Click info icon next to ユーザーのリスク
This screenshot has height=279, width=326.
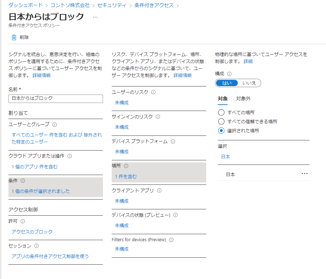tap(153, 92)
